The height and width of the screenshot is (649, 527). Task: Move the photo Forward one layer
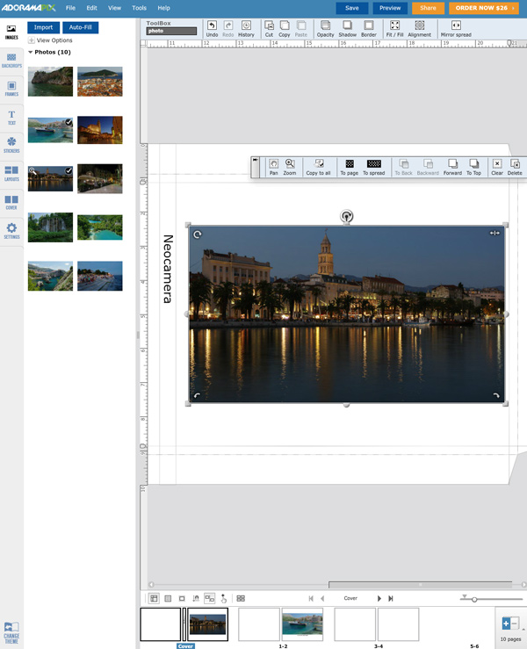click(x=452, y=167)
